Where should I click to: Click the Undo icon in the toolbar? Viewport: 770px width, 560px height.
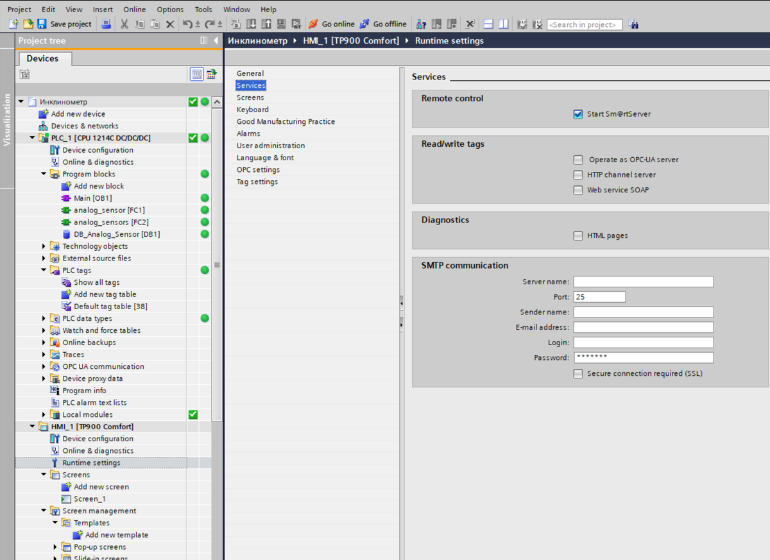[188, 24]
